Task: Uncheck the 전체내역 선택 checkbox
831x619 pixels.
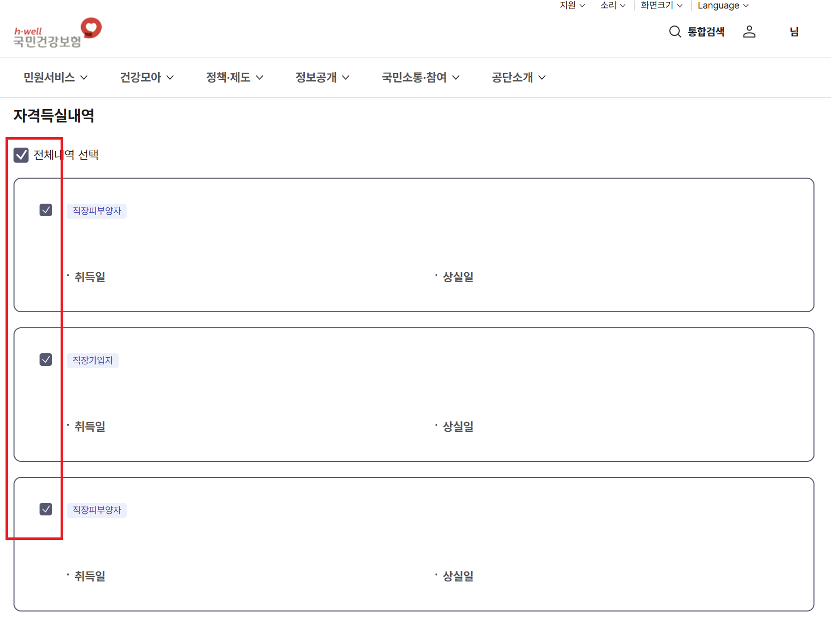Action: click(21, 155)
